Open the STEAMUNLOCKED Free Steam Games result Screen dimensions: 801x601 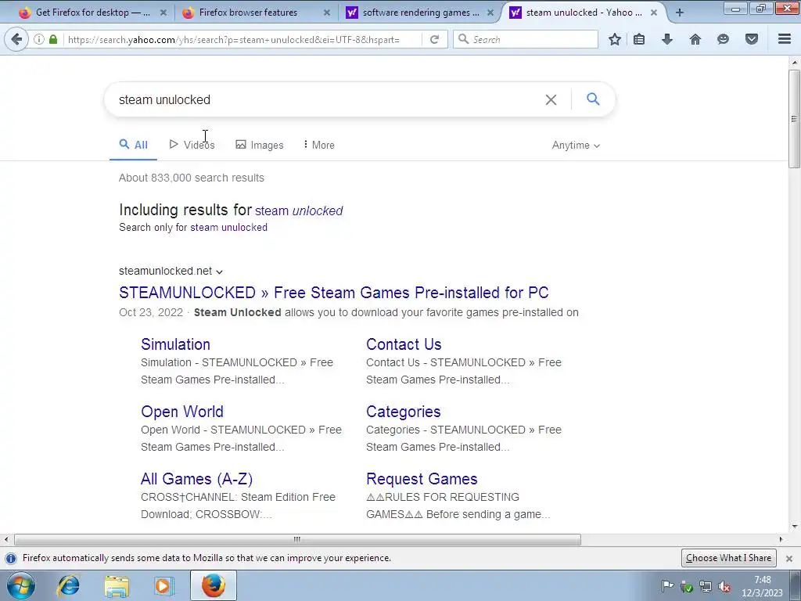coord(333,293)
